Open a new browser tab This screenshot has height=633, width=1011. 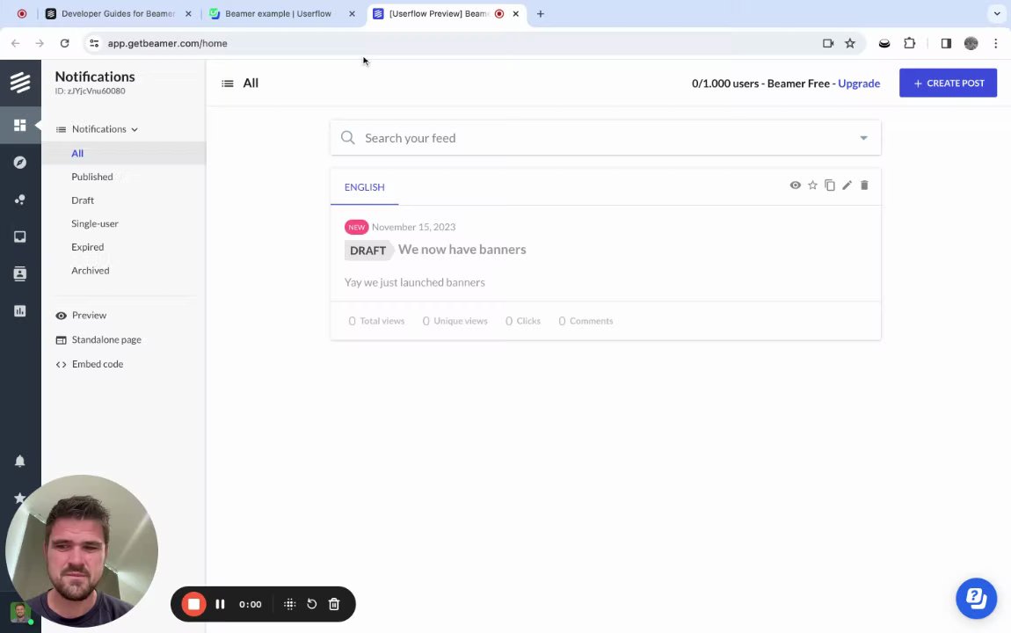click(x=541, y=13)
